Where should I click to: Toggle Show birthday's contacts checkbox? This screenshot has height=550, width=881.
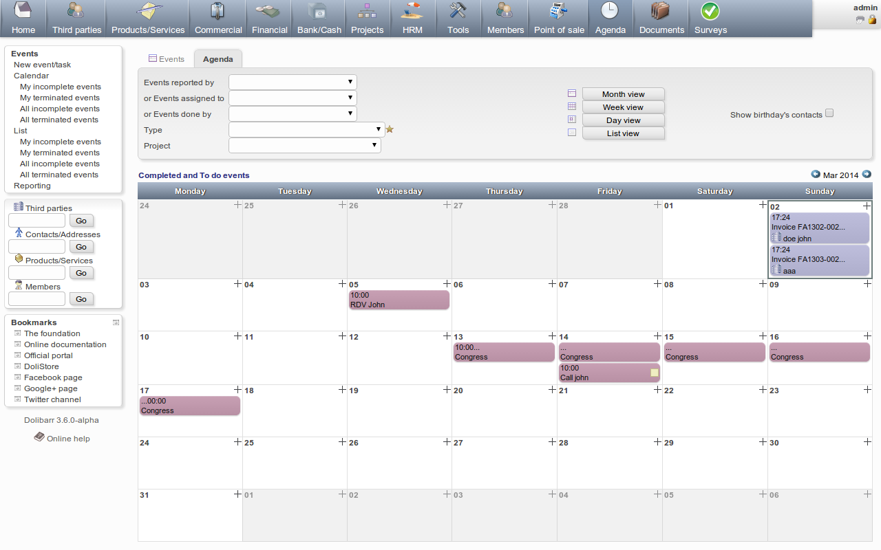point(829,113)
